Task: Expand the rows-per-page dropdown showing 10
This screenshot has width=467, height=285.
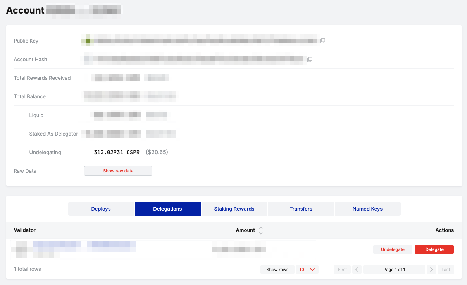Action: 307,270
